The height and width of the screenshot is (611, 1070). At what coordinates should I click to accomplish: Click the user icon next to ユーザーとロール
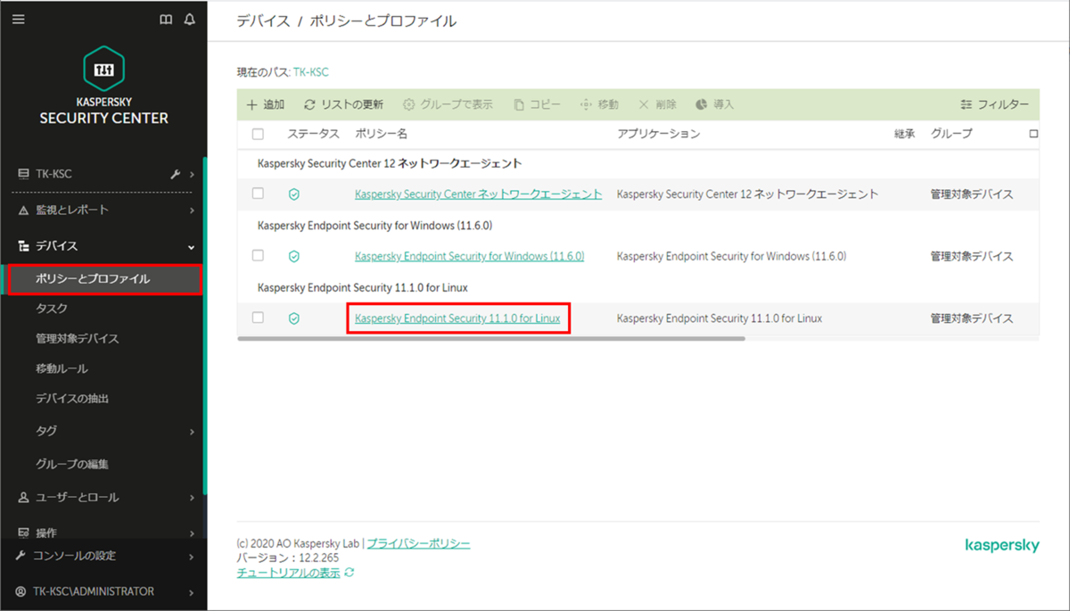[24, 498]
